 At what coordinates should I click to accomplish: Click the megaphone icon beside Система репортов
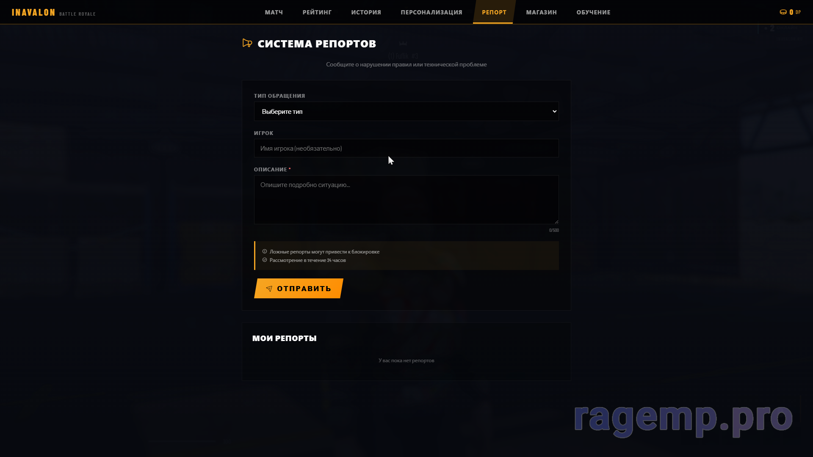(247, 43)
